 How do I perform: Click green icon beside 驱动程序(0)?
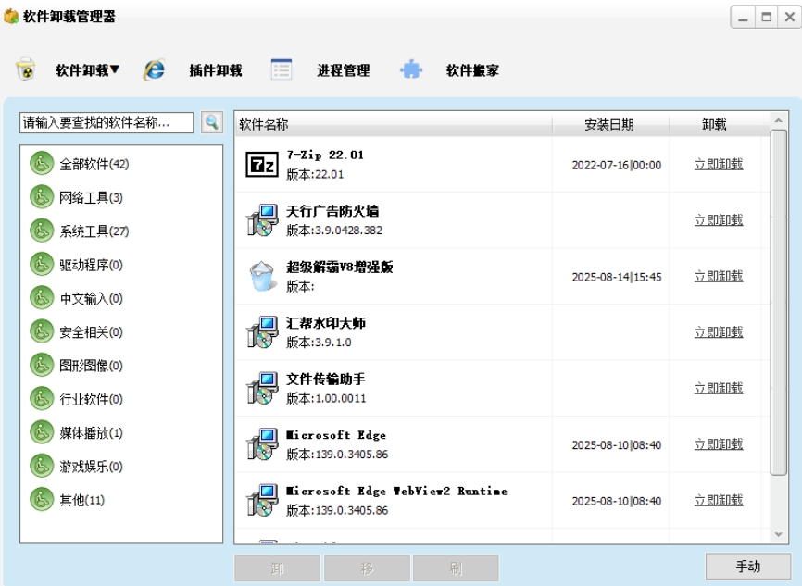42,265
